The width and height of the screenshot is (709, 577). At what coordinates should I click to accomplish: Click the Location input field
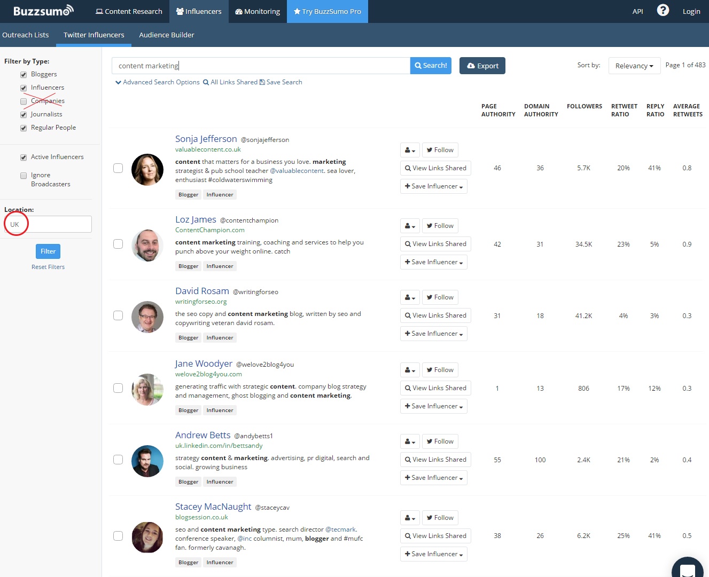pos(48,224)
